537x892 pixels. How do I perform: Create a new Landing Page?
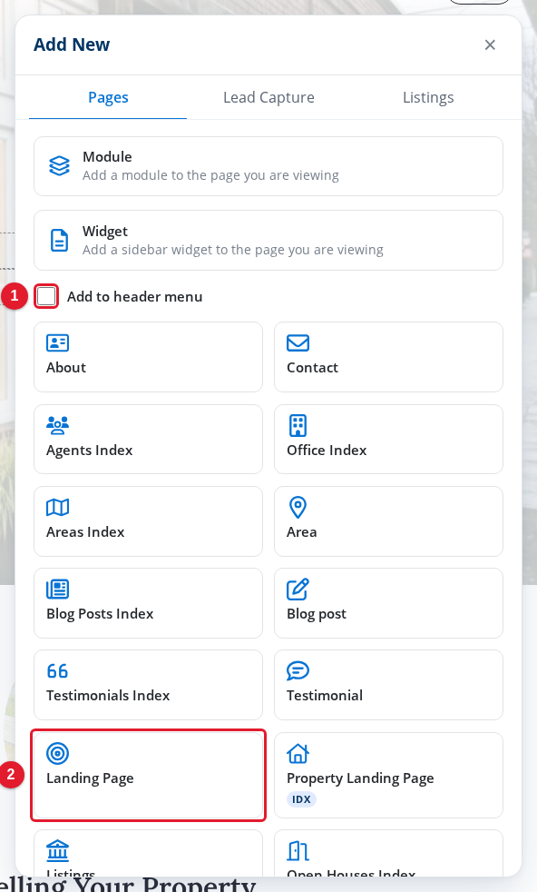point(149,776)
